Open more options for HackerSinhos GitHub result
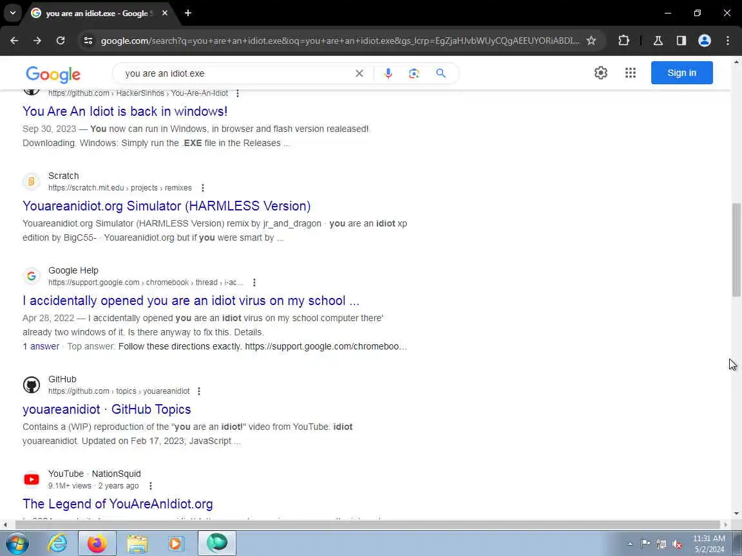The height and width of the screenshot is (556, 742). click(238, 93)
